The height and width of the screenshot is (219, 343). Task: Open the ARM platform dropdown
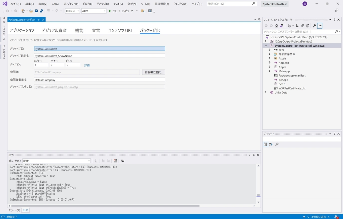tap(94, 11)
